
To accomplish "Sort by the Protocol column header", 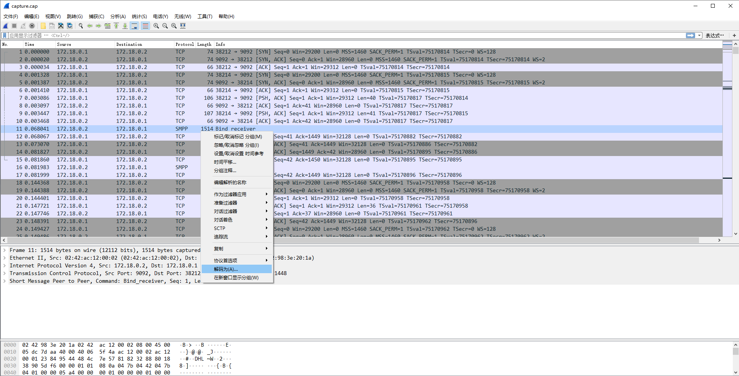I will click(x=185, y=44).
